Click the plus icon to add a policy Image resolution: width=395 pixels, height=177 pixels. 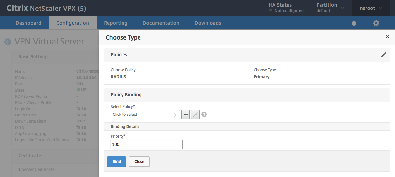click(x=186, y=115)
